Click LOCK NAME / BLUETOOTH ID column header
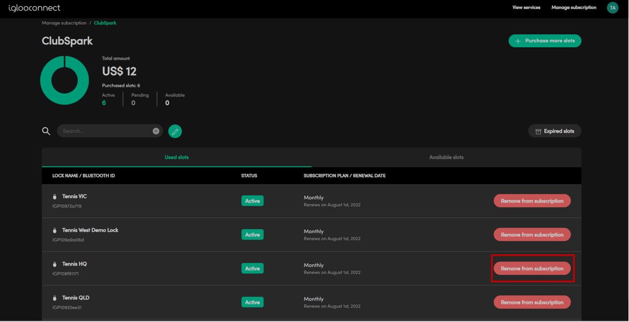629x322 pixels. [83, 175]
